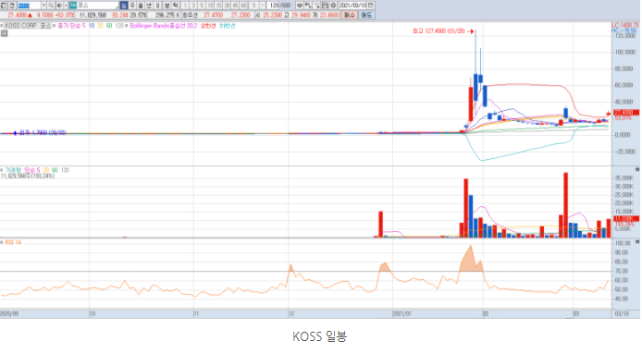Click the 매수 buy button

[350, 15]
